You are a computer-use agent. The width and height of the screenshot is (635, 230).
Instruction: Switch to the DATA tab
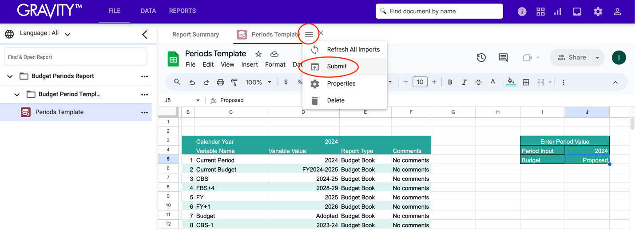coord(148,11)
